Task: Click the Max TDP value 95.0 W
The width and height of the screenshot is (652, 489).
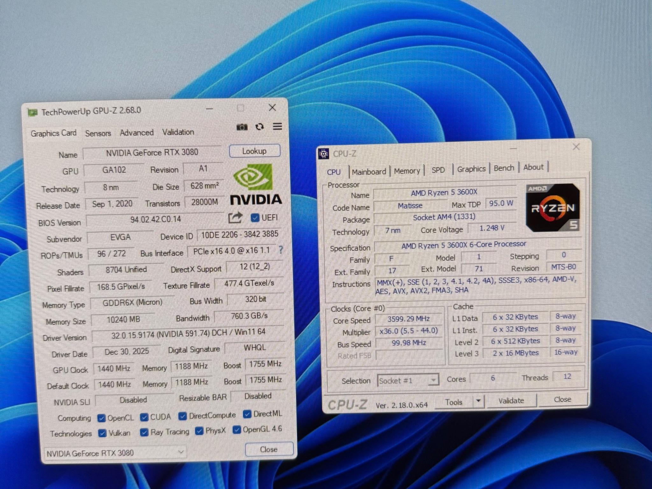Action: pos(501,203)
